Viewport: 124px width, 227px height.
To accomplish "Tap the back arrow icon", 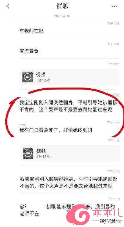I will click(x=8, y=6).
